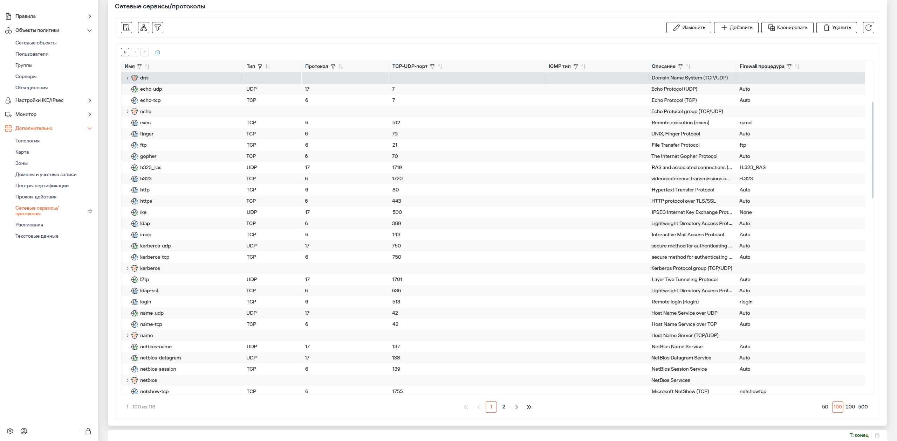Image resolution: width=897 pixels, height=441 pixels.
Task: Filter the Протокол column
Action: [333, 66]
